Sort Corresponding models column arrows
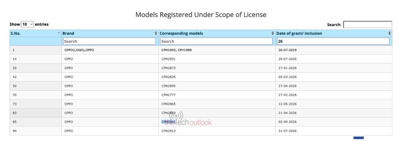Viewport: 398px width, 141px height. click(273, 33)
